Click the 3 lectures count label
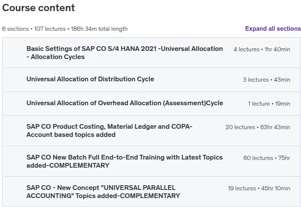301x207 pixels. click(256, 80)
